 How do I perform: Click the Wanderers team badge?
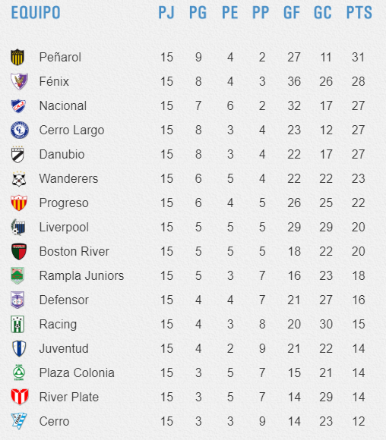coord(19,179)
